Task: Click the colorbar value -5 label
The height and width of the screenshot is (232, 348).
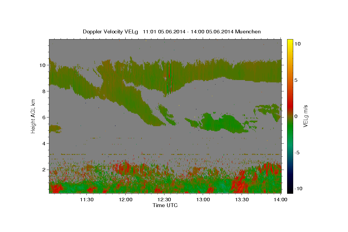Action: click(297, 153)
